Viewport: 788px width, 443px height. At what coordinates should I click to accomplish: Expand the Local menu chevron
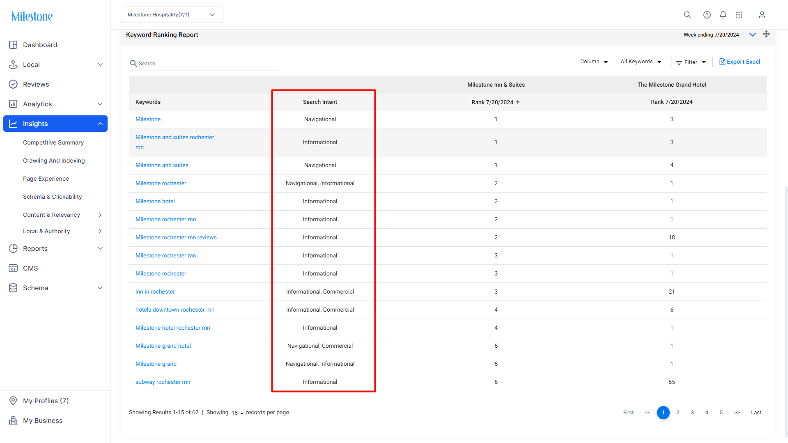[100, 64]
